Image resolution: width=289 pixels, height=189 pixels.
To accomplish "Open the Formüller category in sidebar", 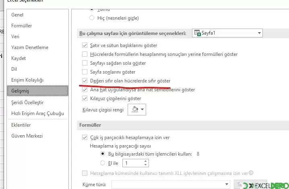I will pos(22,26).
